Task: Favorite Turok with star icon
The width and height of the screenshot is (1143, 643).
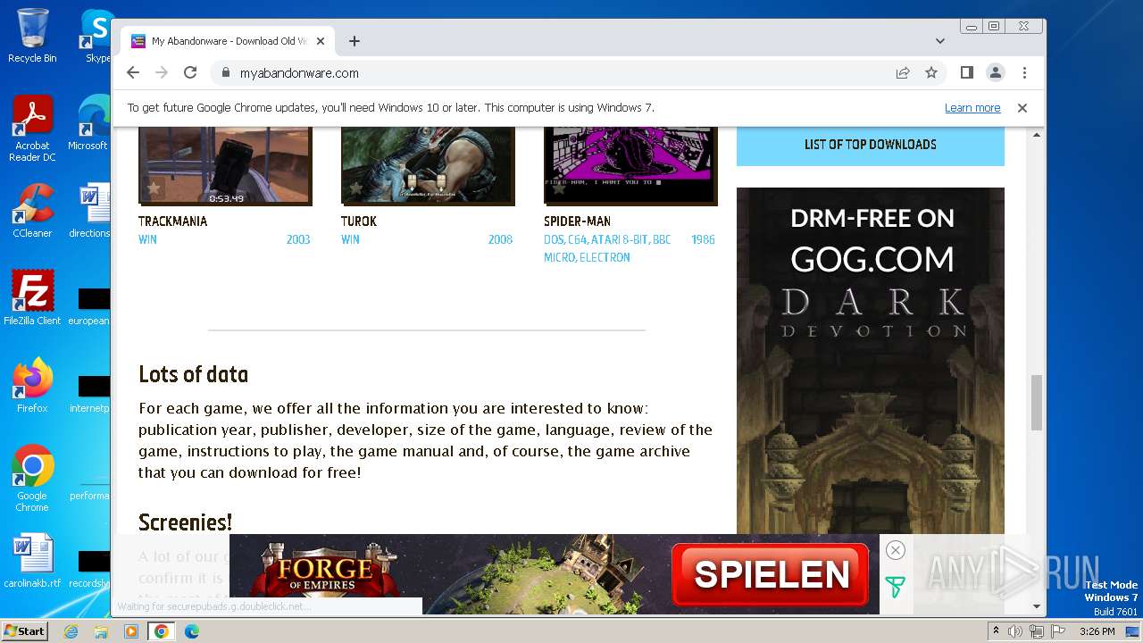Action: point(355,188)
